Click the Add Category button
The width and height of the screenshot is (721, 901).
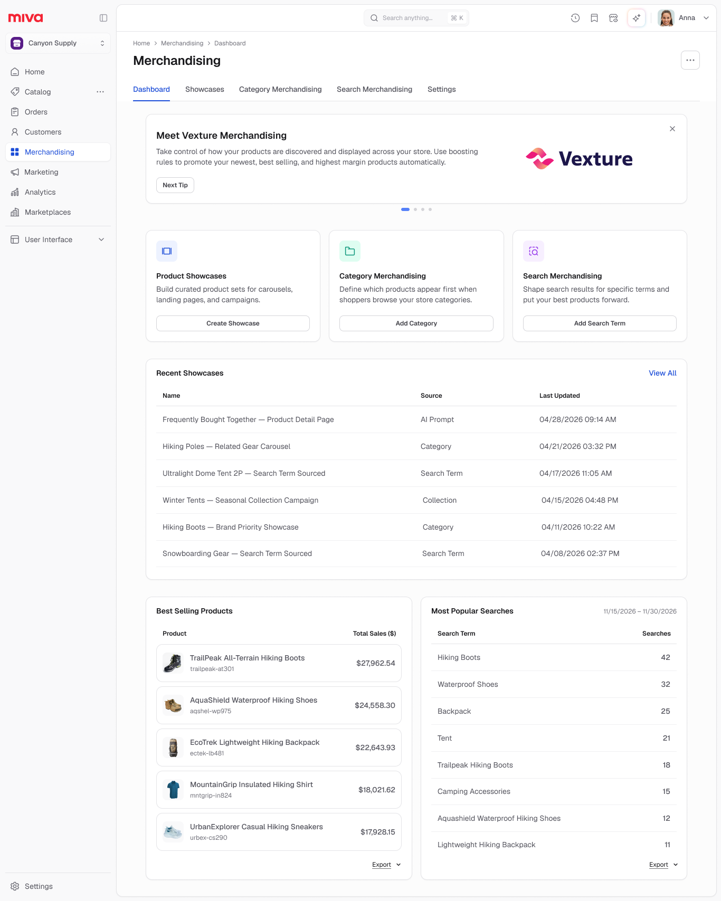[416, 323]
